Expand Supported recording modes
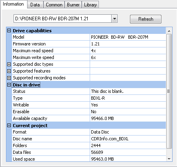Image resolution: width=177 pixels, height=167 pixels. click(9, 78)
